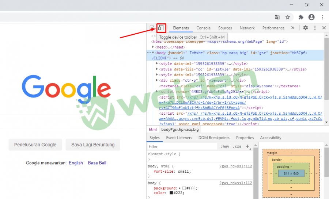Expand the background property triangle
The width and height of the screenshot is (329, 199).
[x=179, y=188]
